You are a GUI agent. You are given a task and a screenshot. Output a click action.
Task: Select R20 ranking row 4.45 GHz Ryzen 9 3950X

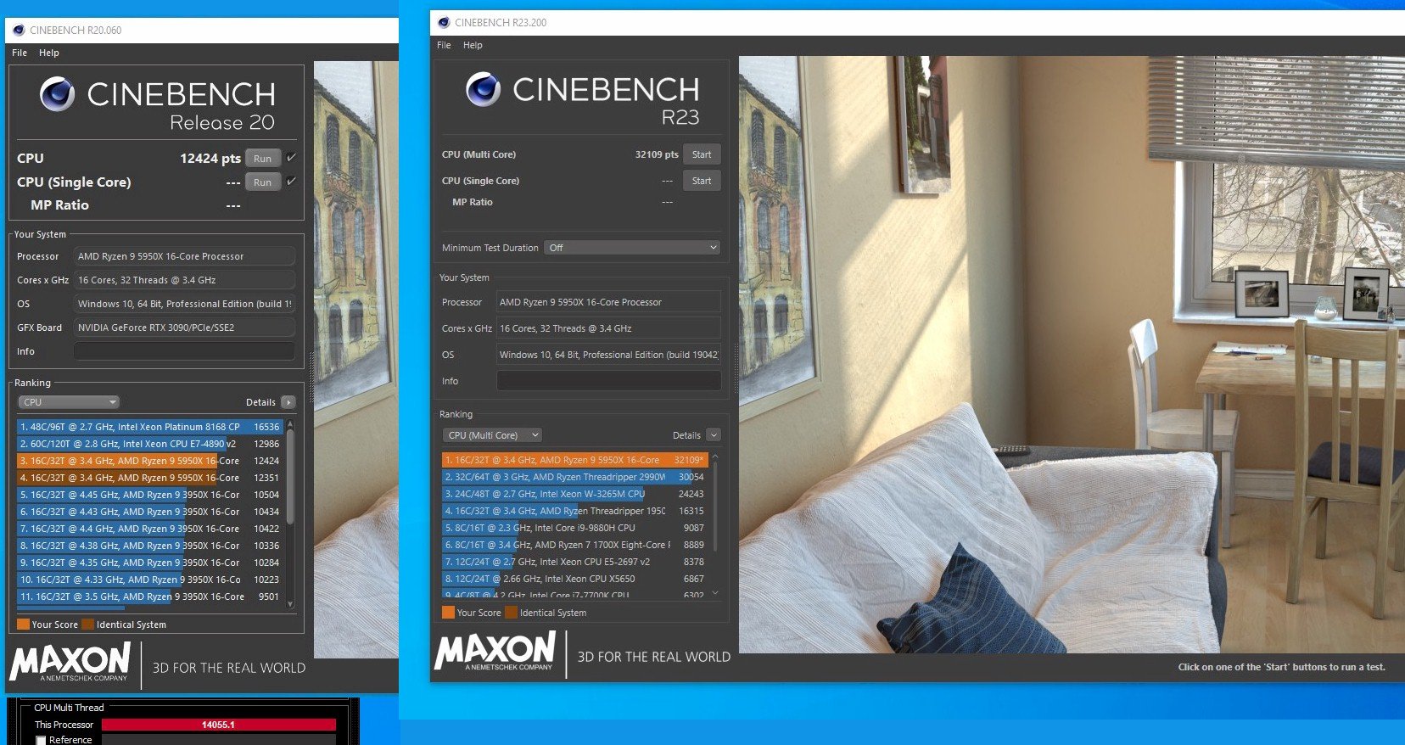150,495
